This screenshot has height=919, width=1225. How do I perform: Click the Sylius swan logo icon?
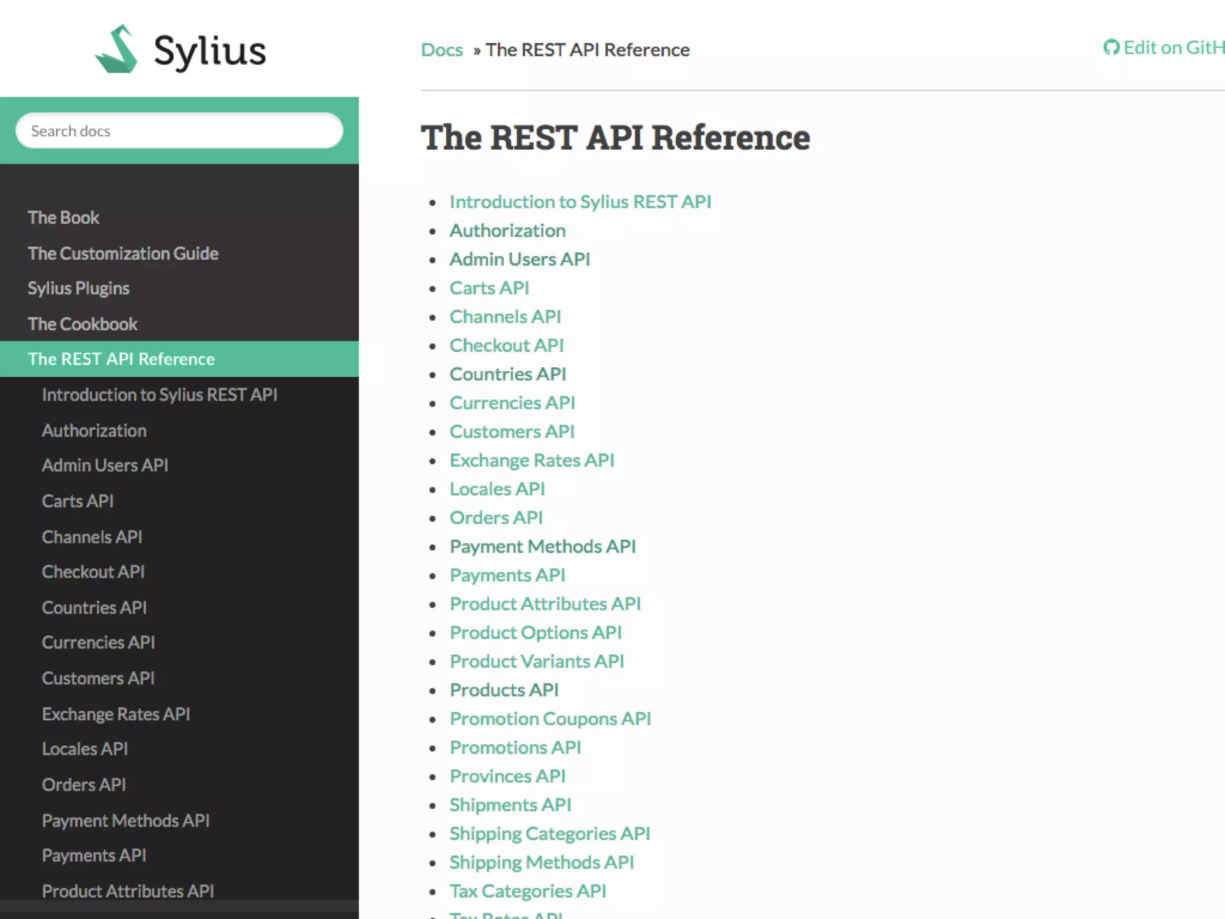tap(117, 49)
